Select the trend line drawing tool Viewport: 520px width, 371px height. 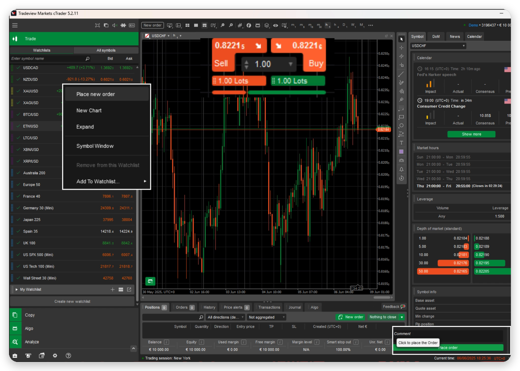click(x=401, y=74)
